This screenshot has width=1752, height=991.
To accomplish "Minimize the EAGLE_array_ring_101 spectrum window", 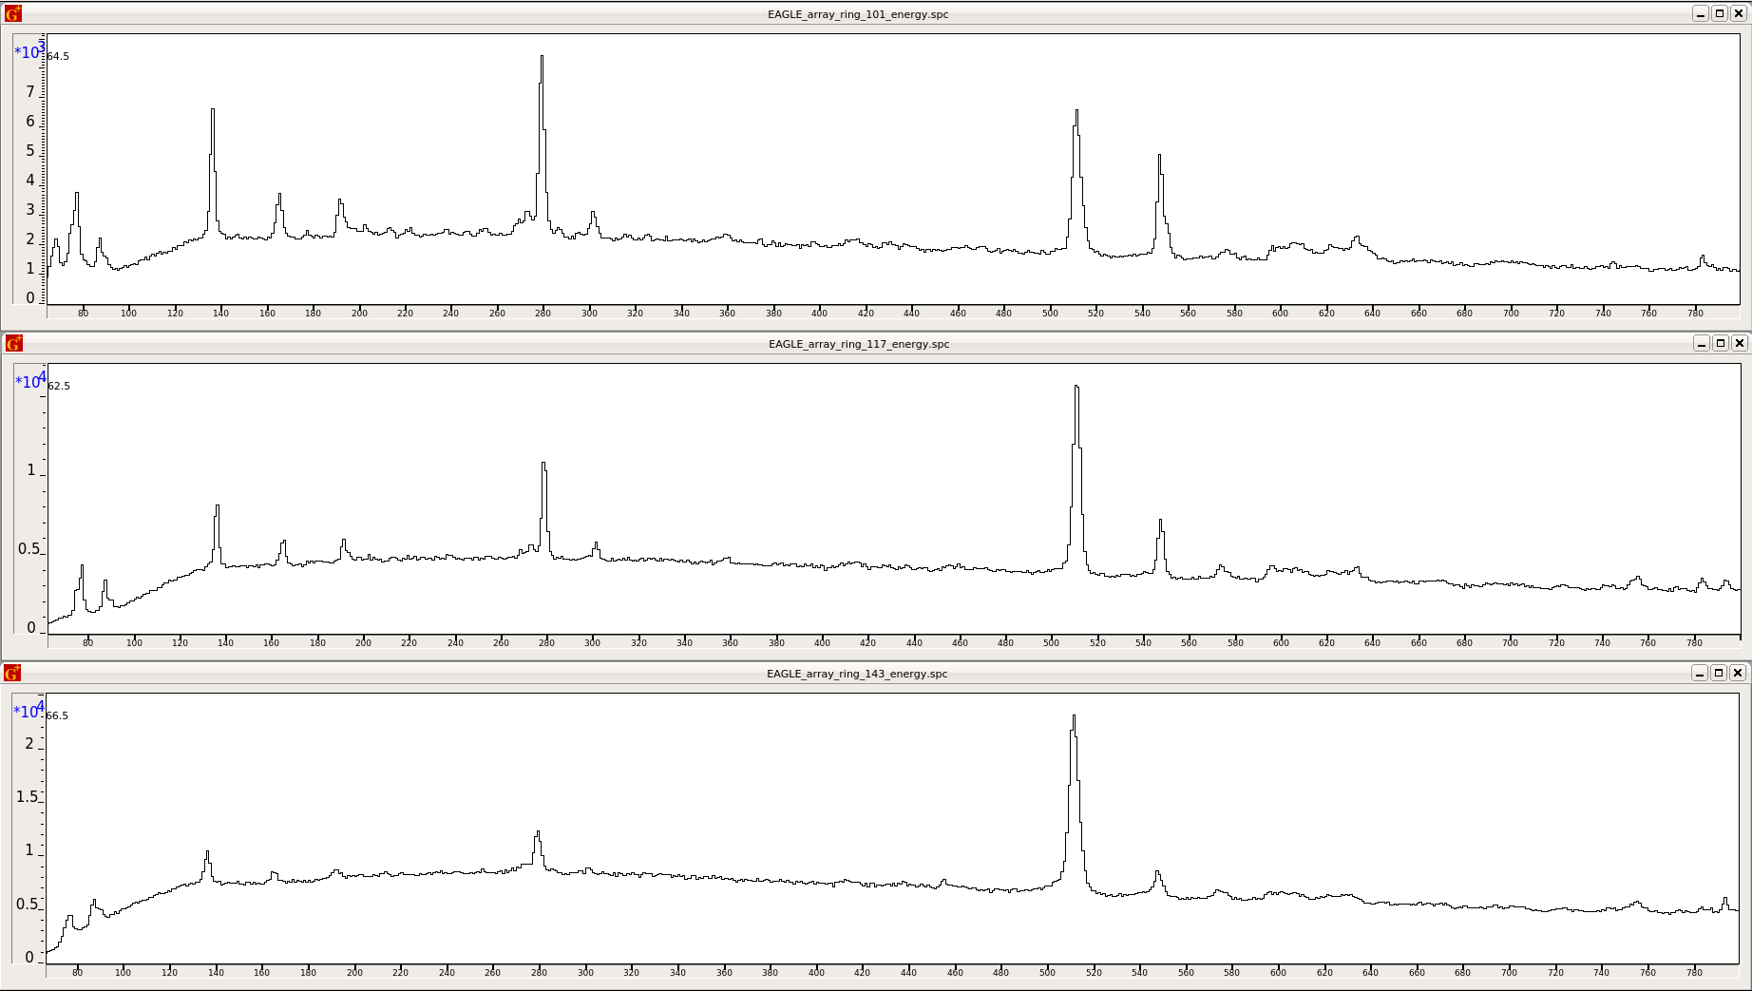I will click(1700, 13).
